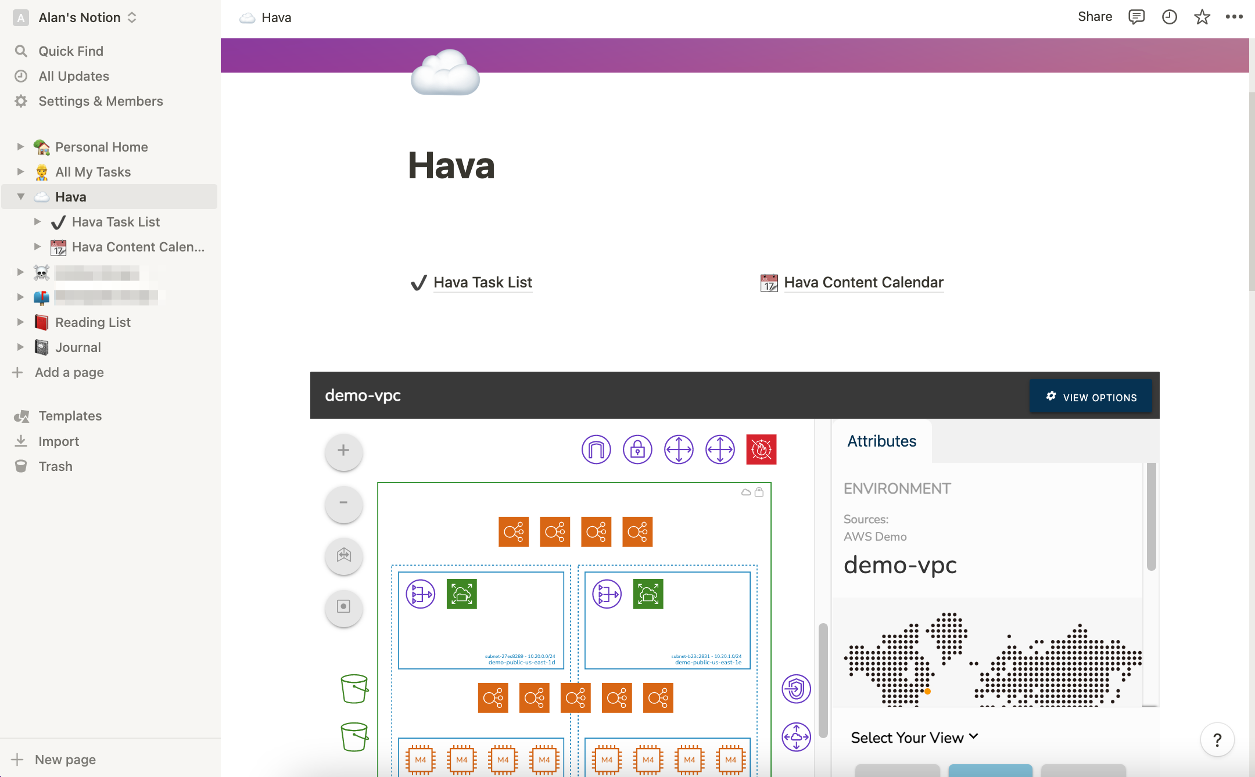Select the shield security icon right of the diagram
Viewport: 1255px width, 777px height.
click(x=796, y=688)
